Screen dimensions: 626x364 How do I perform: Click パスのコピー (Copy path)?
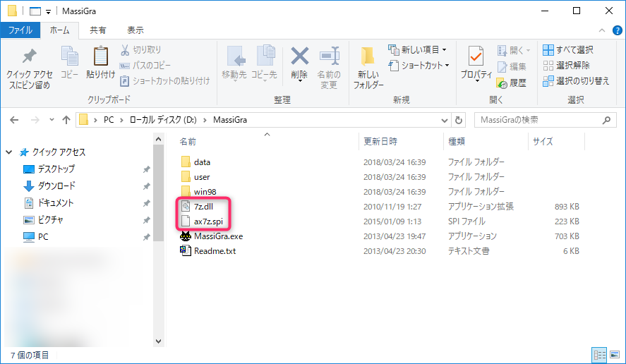145,66
